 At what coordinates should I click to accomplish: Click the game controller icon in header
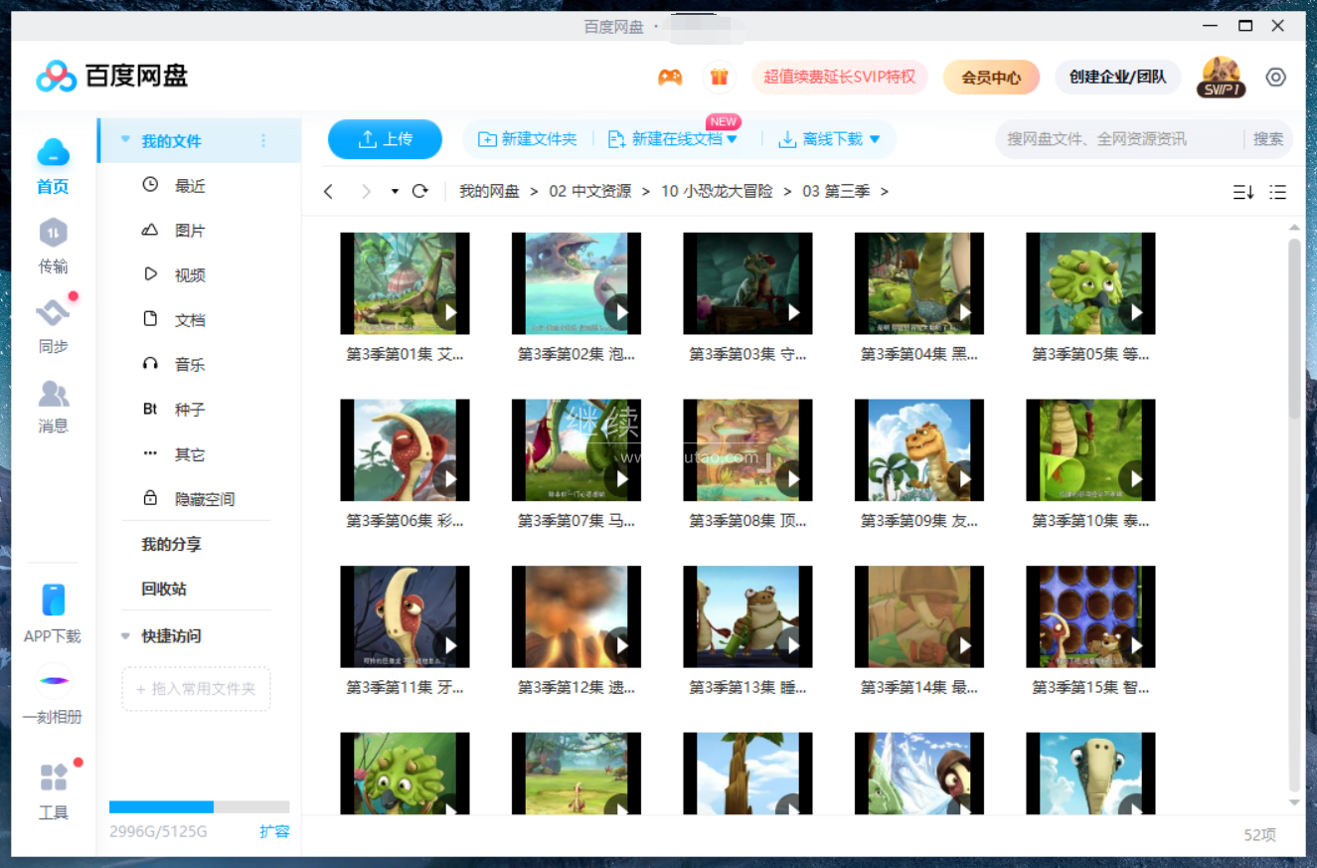[x=670, y=77]
